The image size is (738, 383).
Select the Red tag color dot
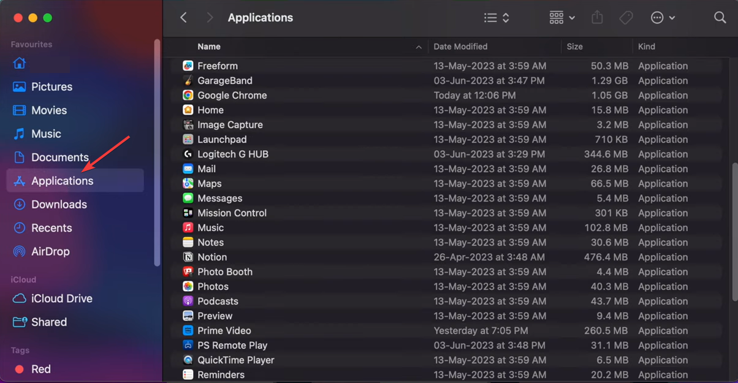click(19, 370)
